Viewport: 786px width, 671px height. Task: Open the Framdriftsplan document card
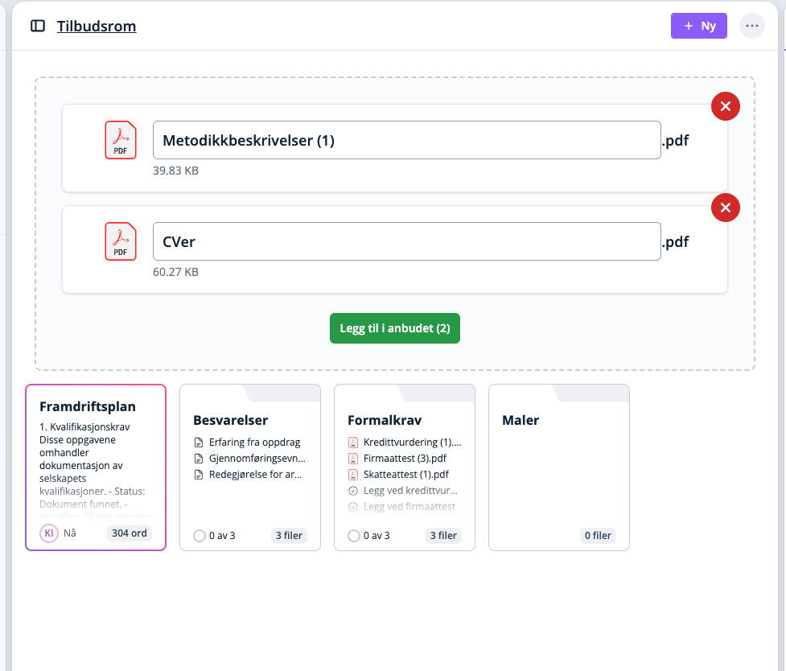(x=96, y=467)
